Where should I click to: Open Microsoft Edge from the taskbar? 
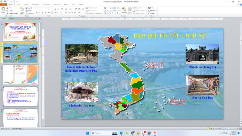point(121,133)
